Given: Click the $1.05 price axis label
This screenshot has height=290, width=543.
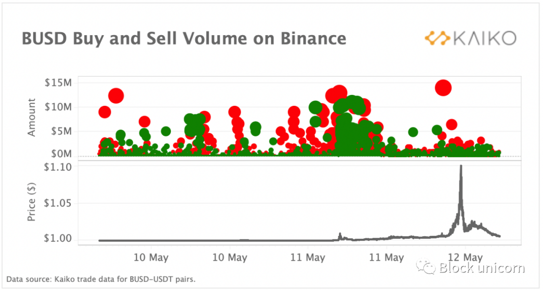Looking at the screenshot, I should point(59,203).
